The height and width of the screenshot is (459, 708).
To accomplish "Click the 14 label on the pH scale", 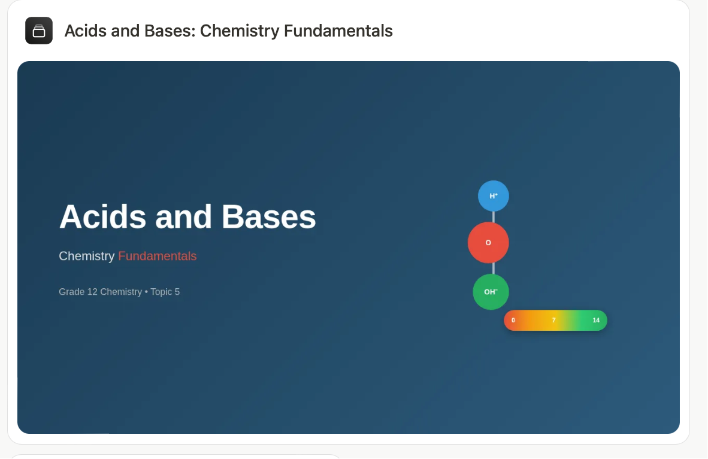I will tap(596, 321).
